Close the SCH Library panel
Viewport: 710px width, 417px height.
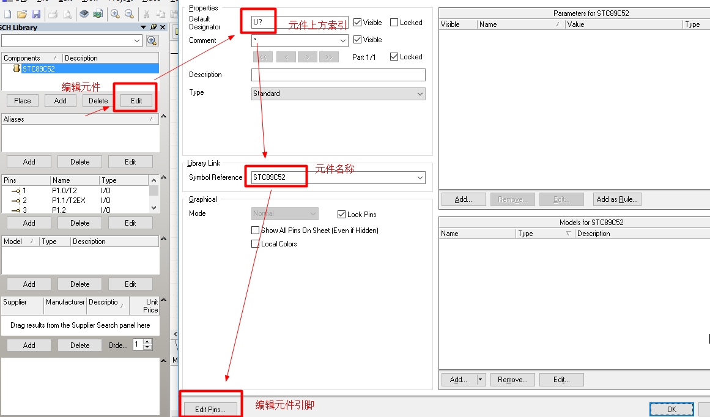[x=163, y=27]
